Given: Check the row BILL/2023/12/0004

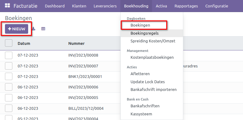Looking at the screenshot, I should pos(9,108).
